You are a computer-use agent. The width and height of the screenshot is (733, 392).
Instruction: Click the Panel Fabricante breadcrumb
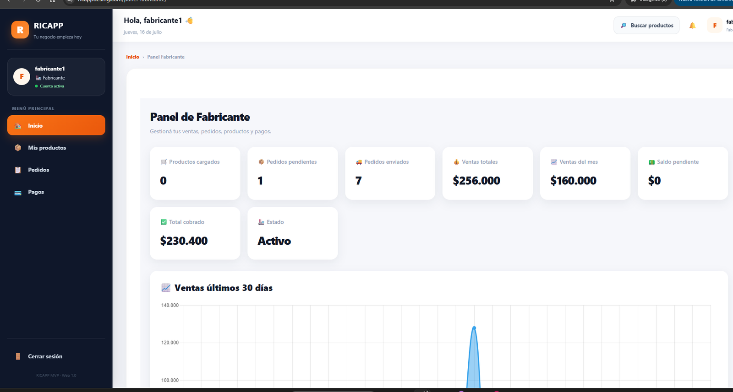[166, 57]
